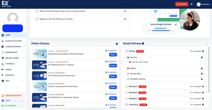Click the Score Calculator sidebar icon
212x110 pixels.
[3, 41]
